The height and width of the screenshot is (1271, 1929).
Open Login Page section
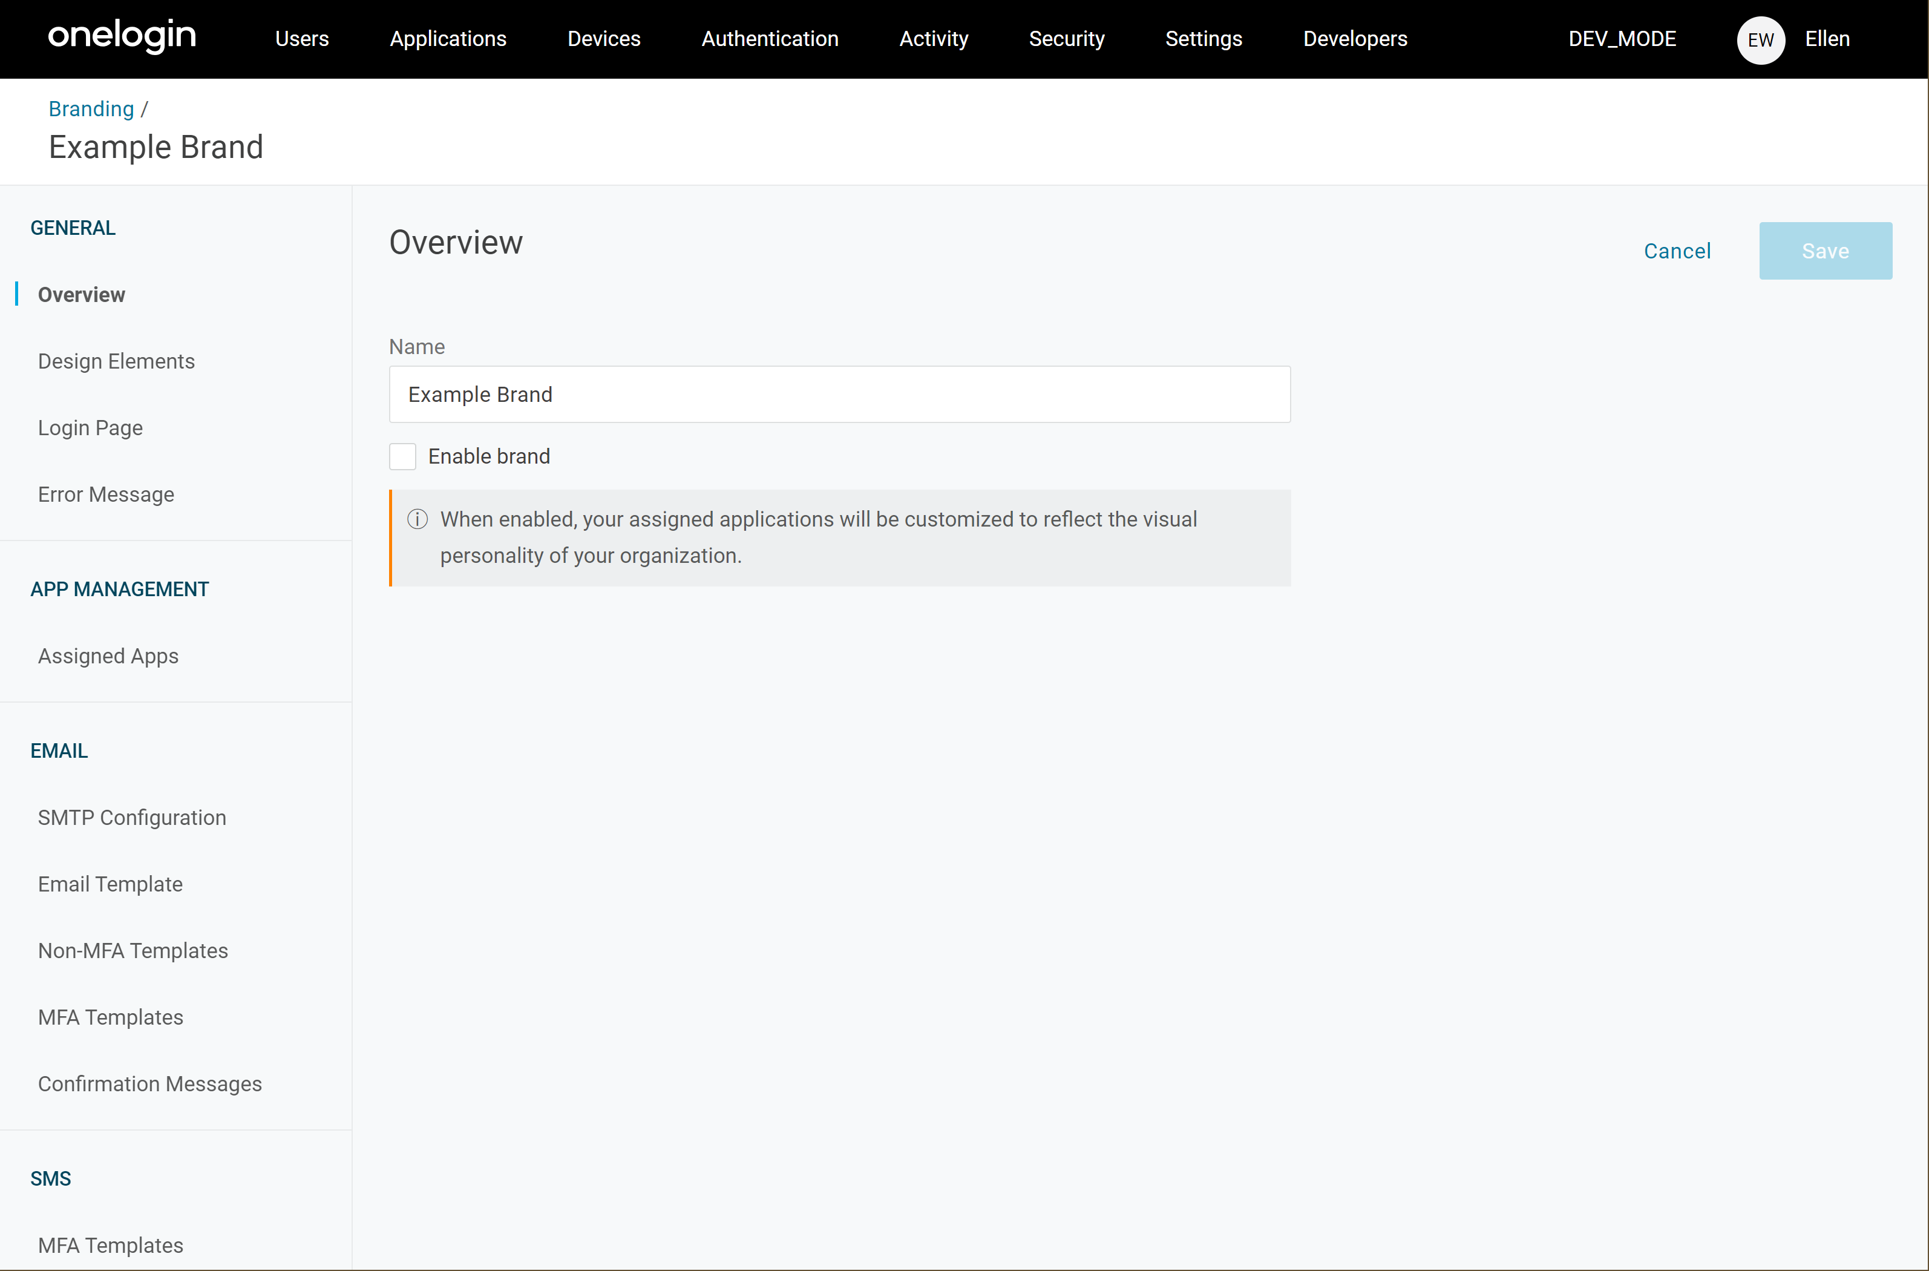click(90, 428)
